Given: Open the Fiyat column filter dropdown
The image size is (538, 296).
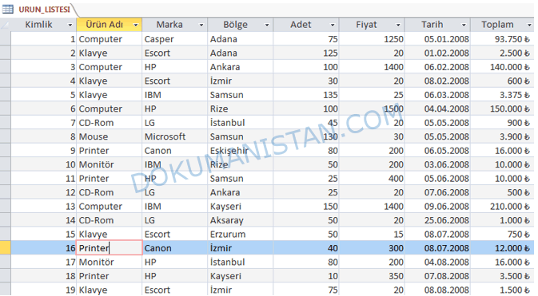Looking at the screenshot, I should [x=398, y=25].
